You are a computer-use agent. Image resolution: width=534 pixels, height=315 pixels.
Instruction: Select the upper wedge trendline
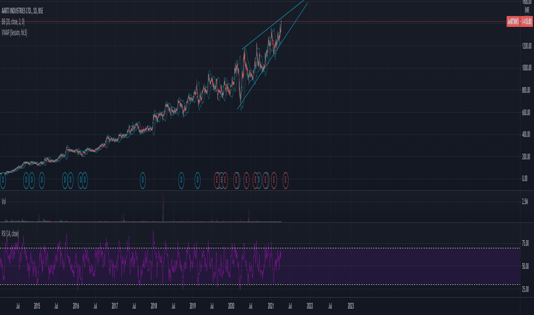pyautogui.click(x=273, y=25)
